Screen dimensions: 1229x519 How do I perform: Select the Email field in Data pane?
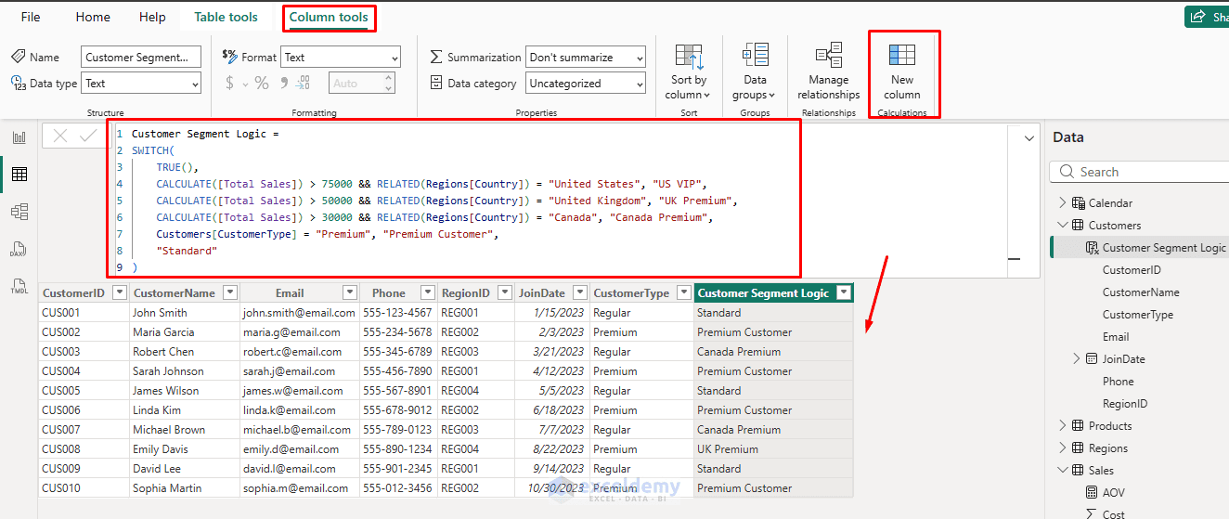pyautogui.click(x=1116, y=337)
